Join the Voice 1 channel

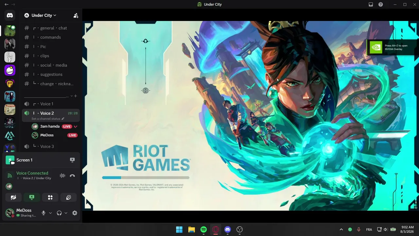point(51,104)
